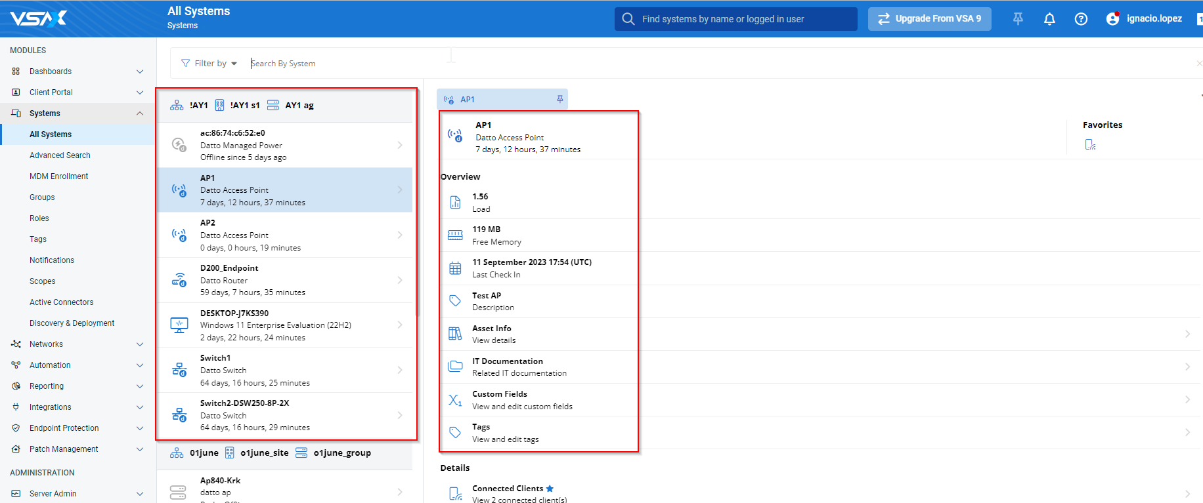
Task: Click the Connected Clients favorite star
Action: [550, 489]
